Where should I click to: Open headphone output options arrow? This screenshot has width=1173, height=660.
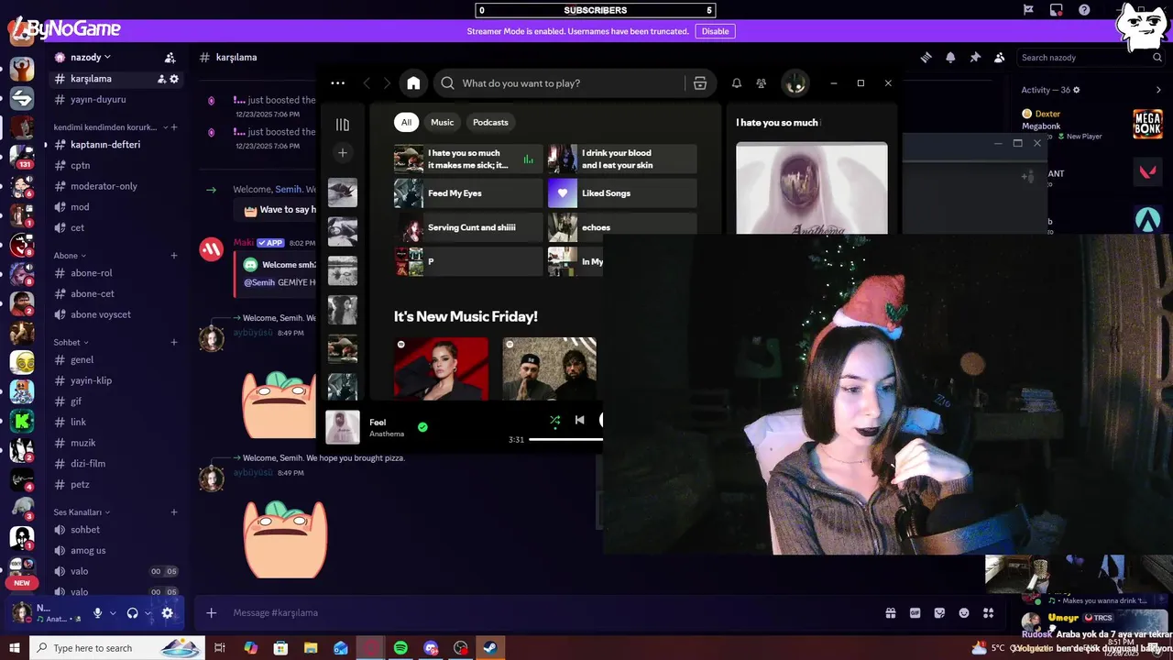[148, 613]
